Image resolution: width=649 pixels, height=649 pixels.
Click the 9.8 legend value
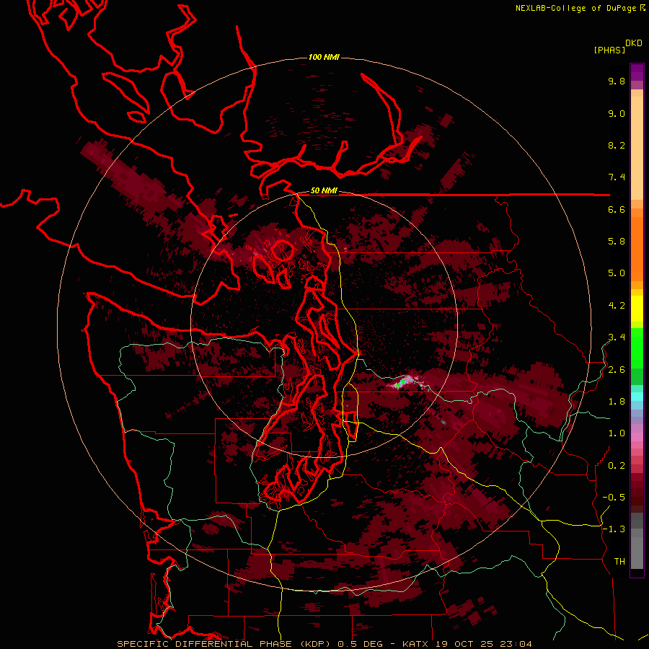(x=617, y=81)
